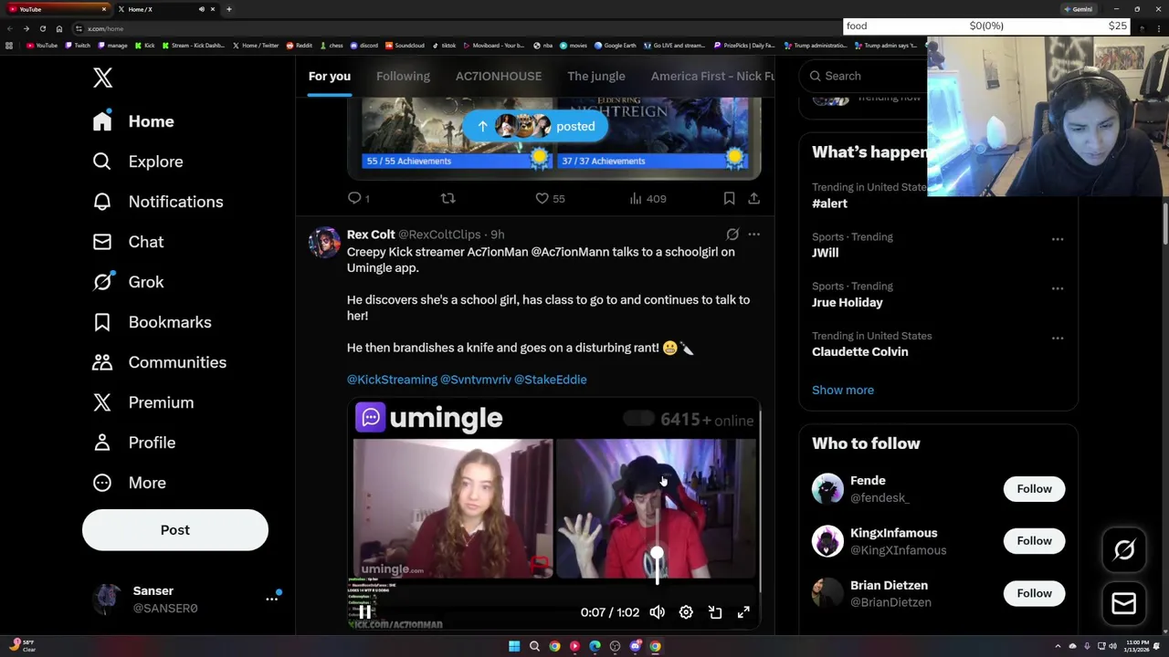Open Bookmarks in the sidebar
This screenshot has width=1169, height=657.
[152, 322]
